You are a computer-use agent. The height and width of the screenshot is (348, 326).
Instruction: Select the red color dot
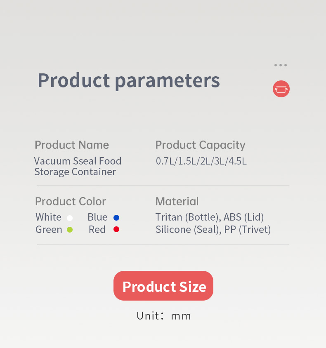pos(116,229)
